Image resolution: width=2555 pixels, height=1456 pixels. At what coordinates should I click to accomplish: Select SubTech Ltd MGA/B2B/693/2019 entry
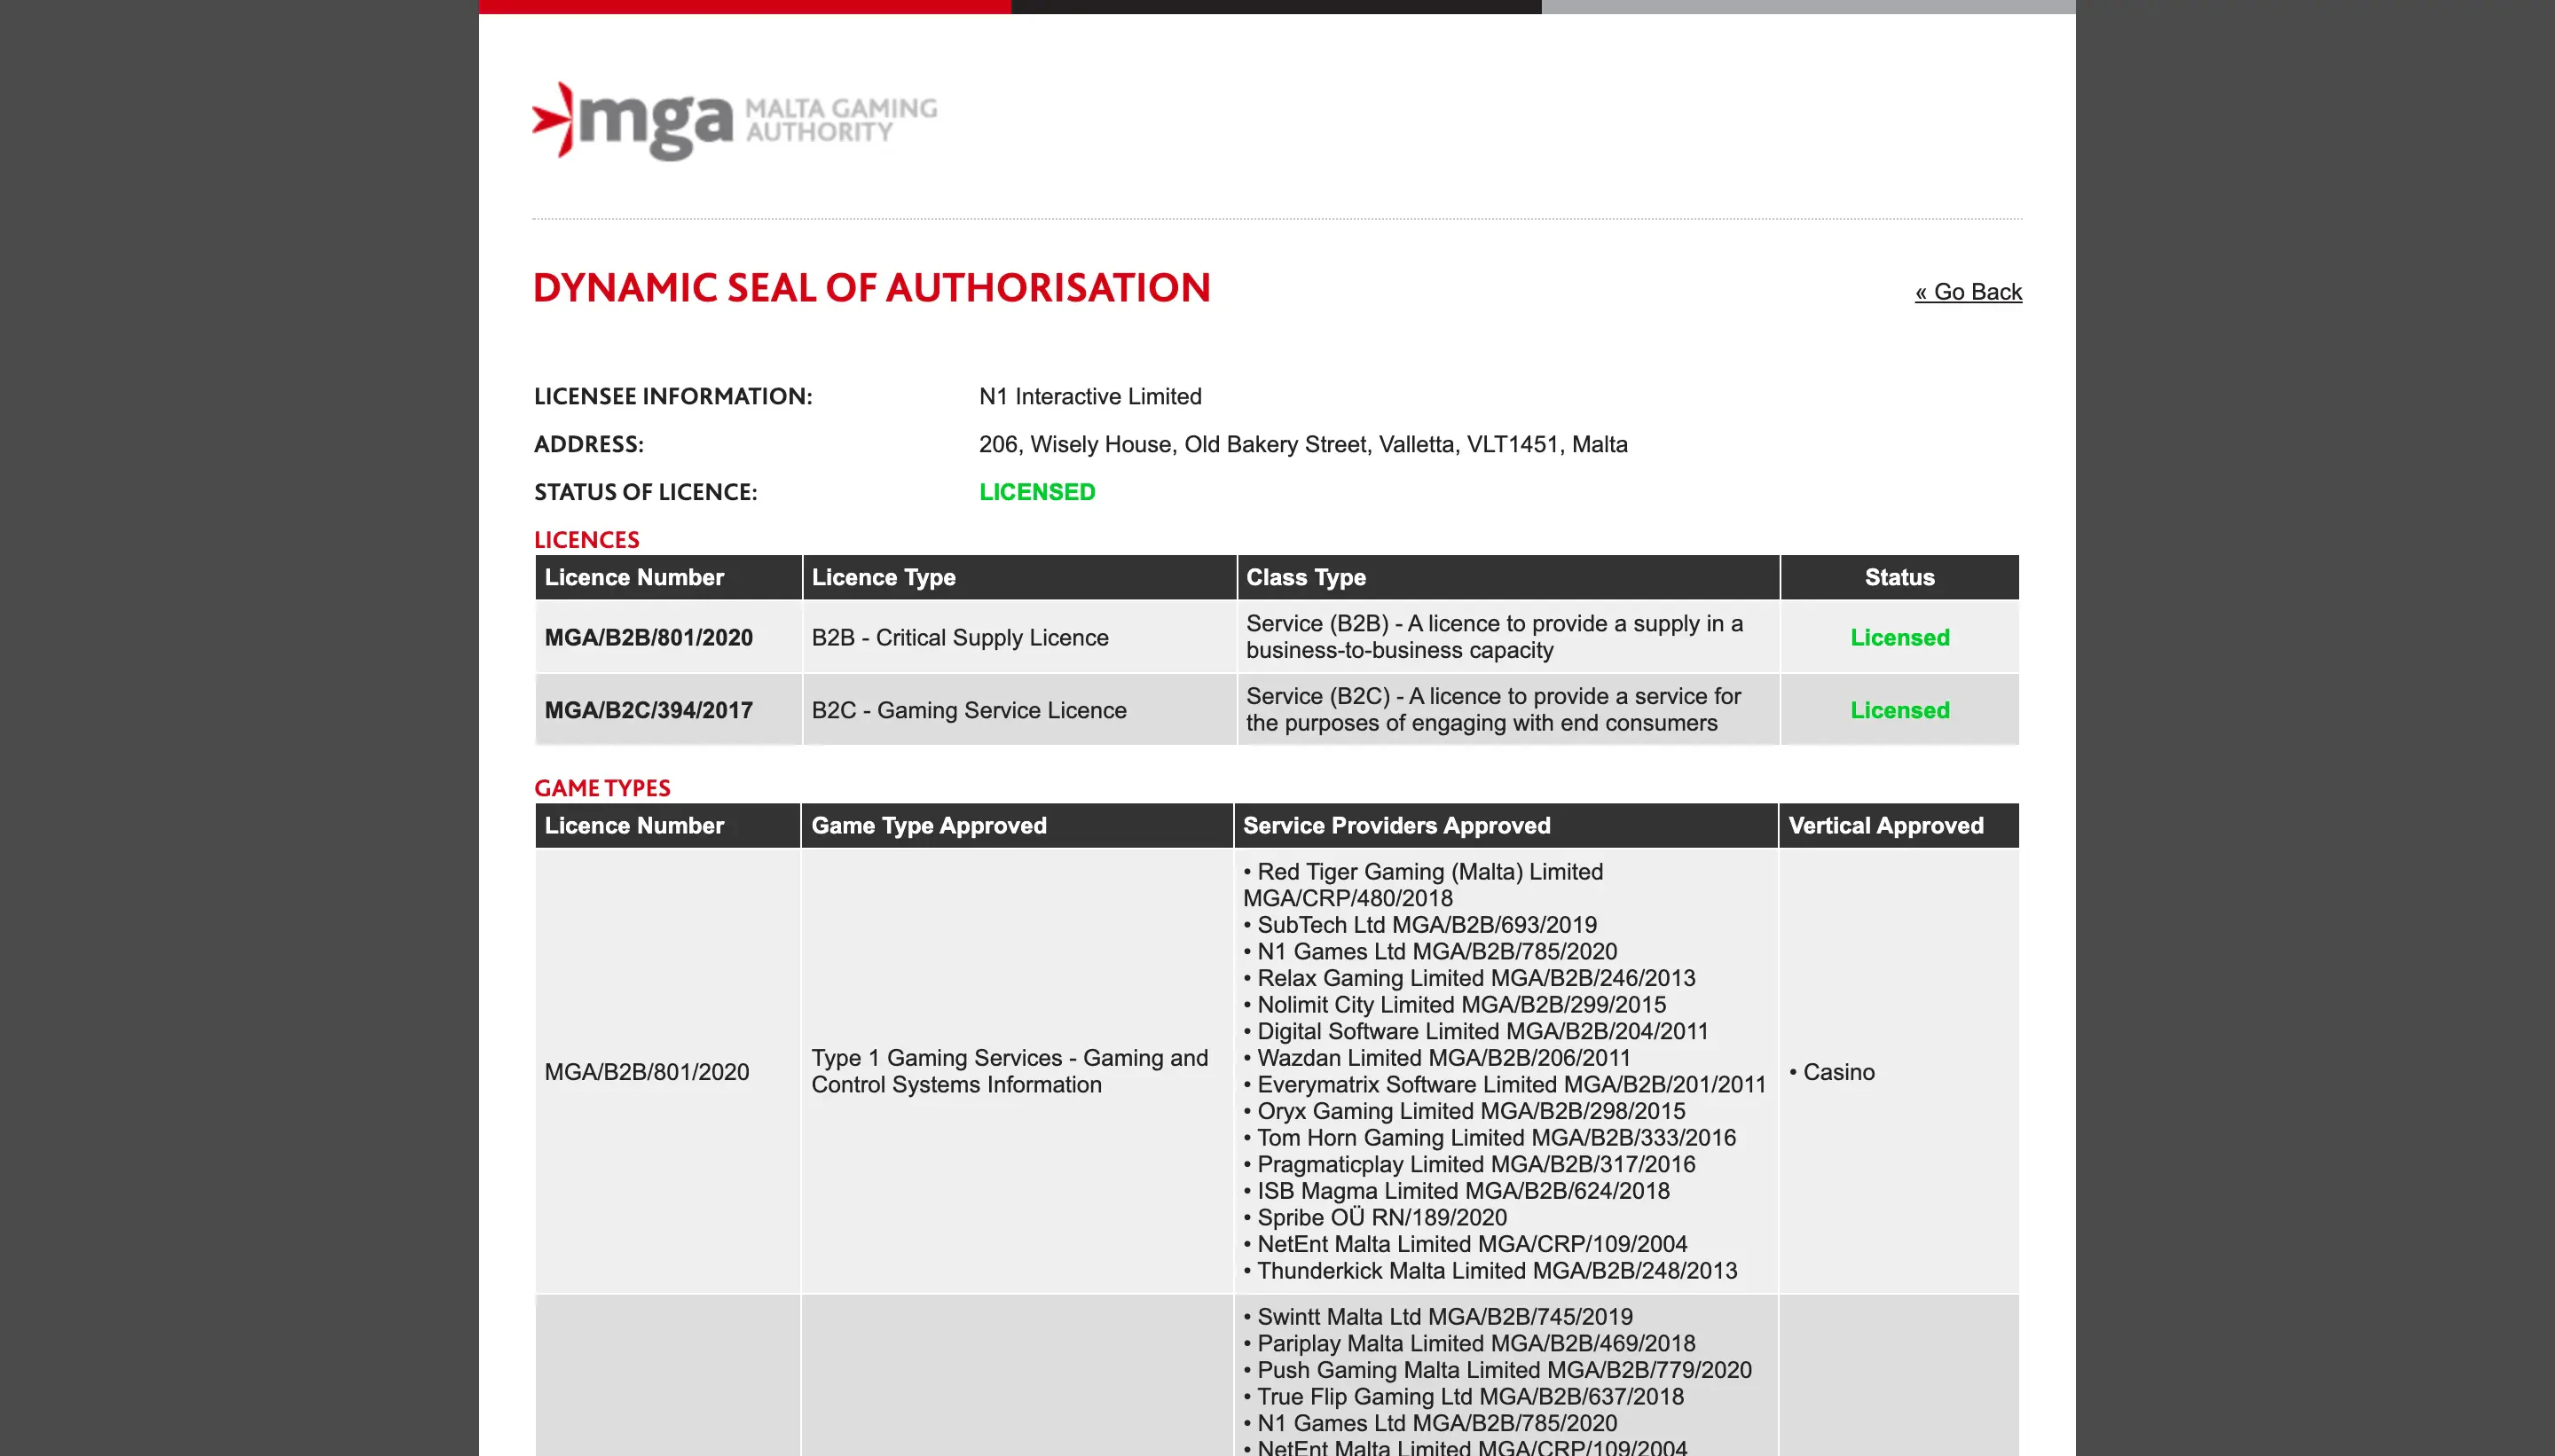(1419, 925)
